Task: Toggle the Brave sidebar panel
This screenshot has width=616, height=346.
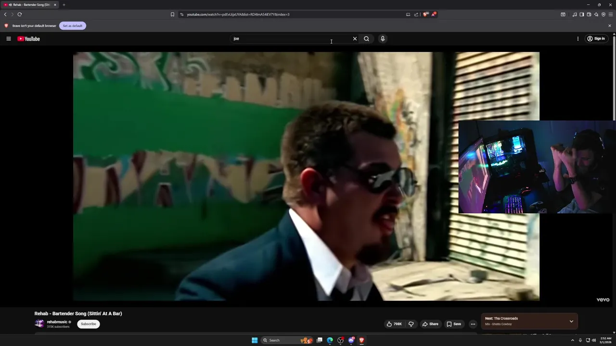Action: 582,14
